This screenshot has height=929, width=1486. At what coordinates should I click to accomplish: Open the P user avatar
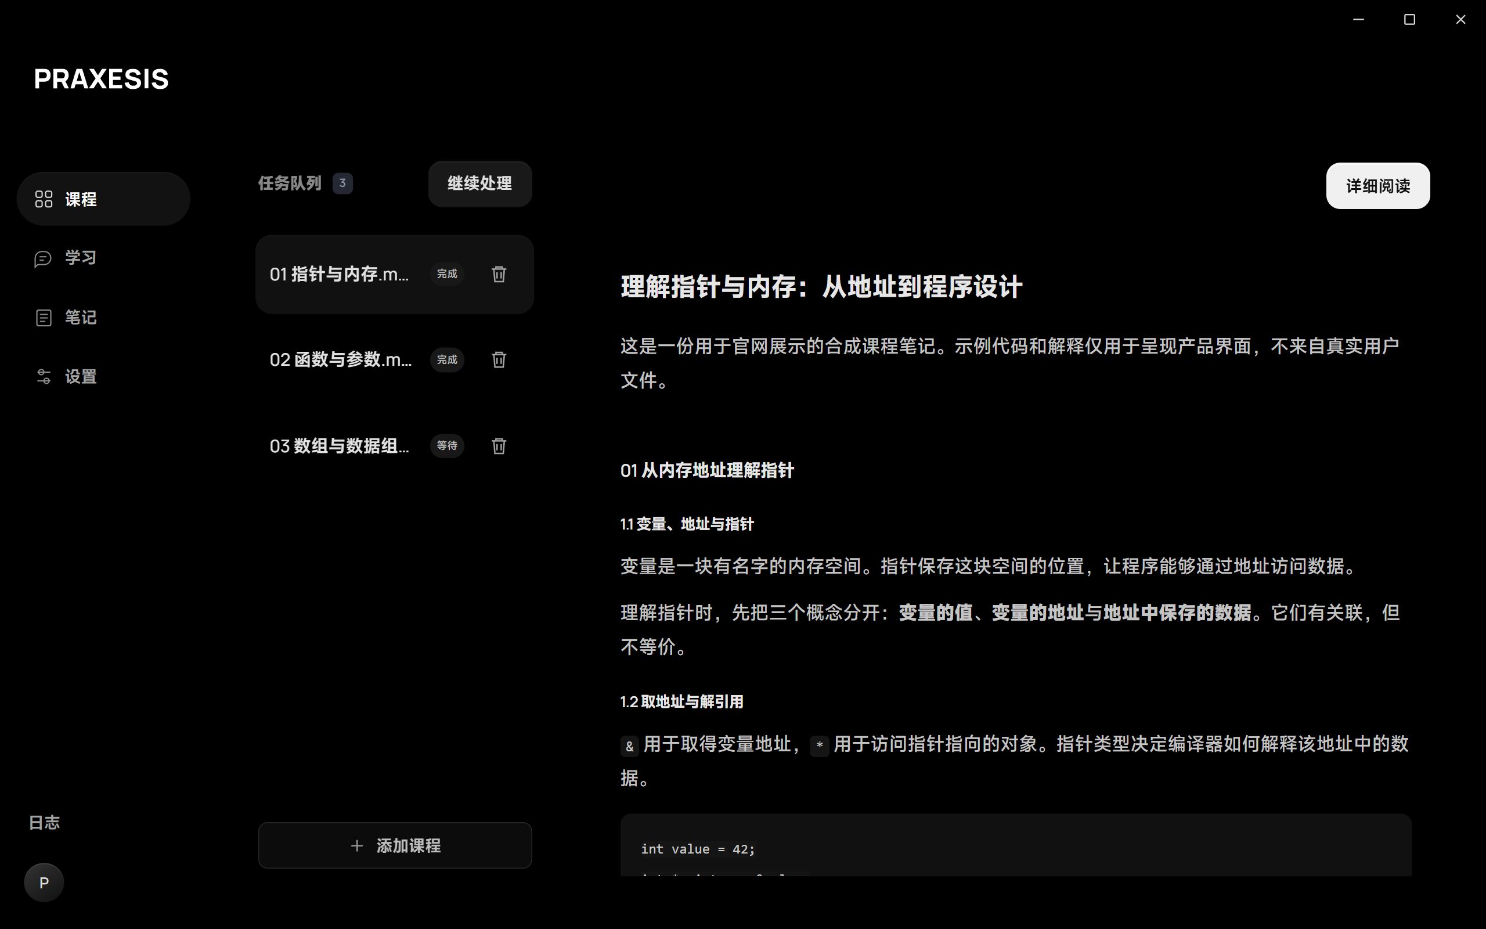(x=44, y=883)
